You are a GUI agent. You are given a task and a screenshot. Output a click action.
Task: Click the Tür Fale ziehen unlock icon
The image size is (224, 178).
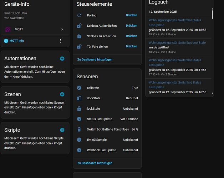click(x=79, y=47)
